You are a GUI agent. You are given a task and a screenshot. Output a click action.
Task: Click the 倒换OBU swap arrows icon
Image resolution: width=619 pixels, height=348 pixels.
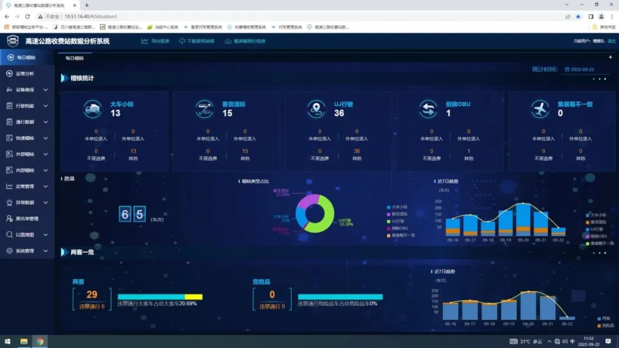(x=428, y=109)
